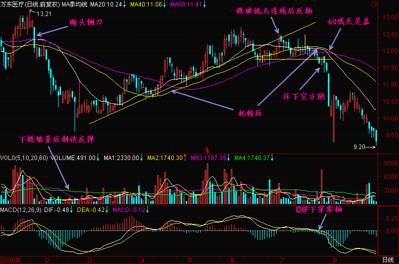This screenshot has height=264, width=399.
Task: Click the 9.20 low price marker
Action: tap(359, 147)
